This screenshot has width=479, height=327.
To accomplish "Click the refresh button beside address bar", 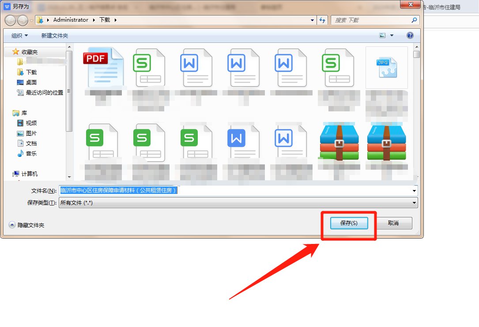I will [322, 20].
